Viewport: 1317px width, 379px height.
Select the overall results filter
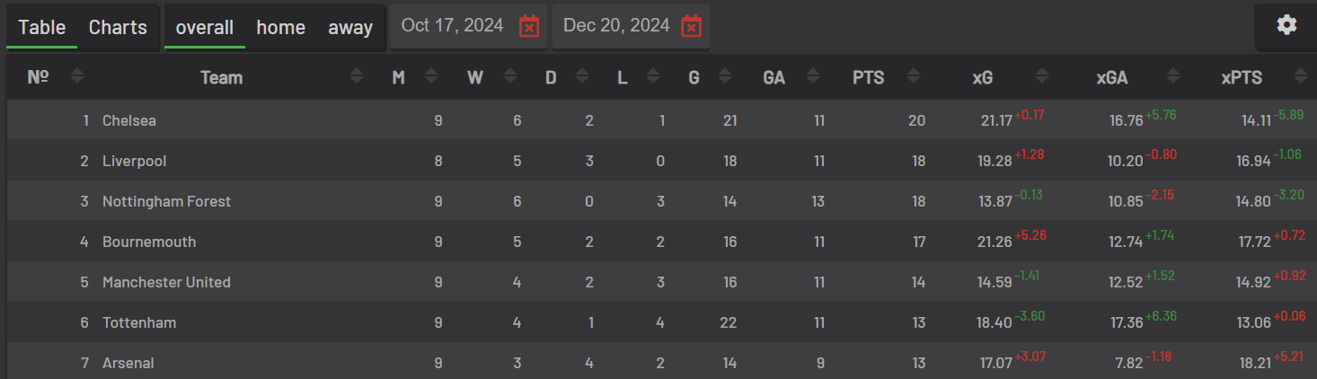[x=205, y=28]
